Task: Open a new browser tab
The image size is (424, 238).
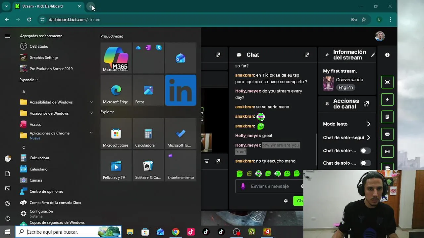Action: (x=90, y=6)
